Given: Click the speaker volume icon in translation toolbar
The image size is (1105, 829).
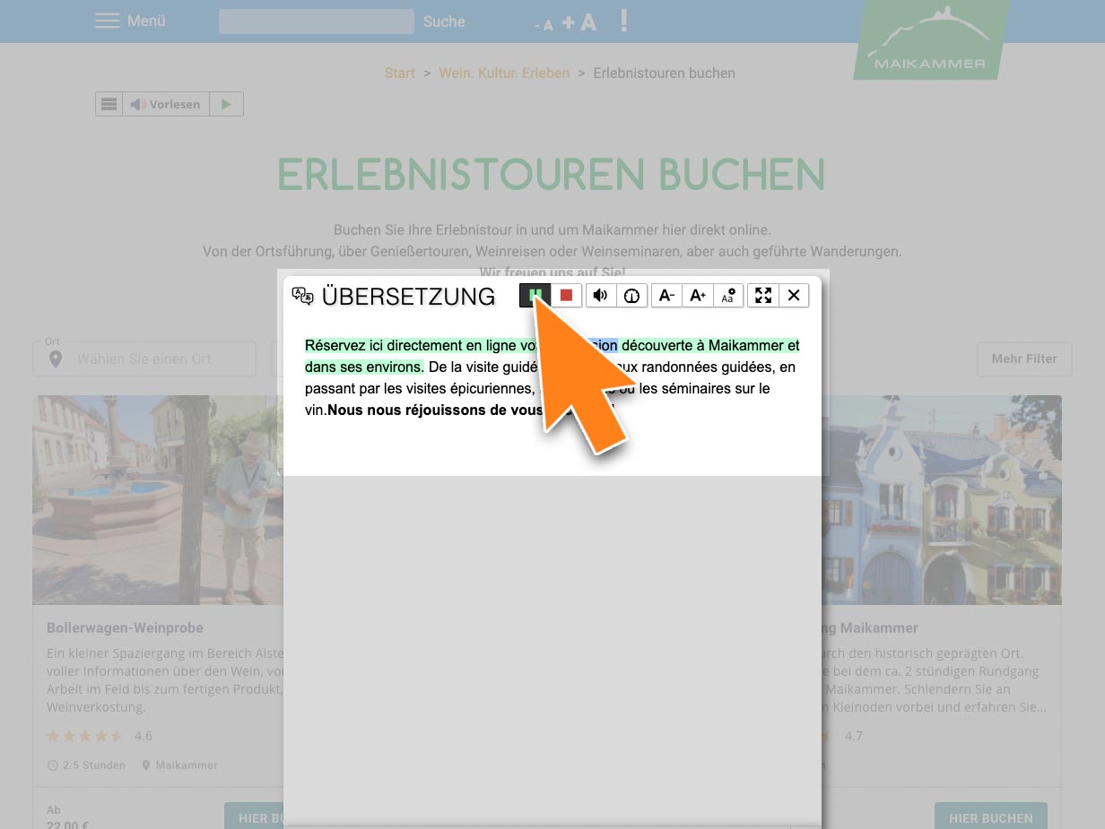Looking at the screenshot, I should click(x=601, y=295).
